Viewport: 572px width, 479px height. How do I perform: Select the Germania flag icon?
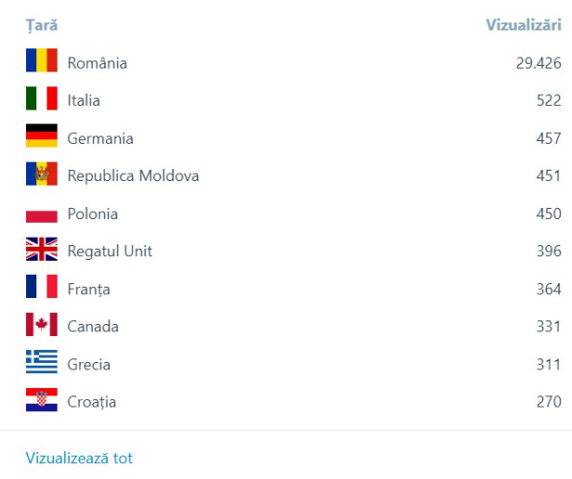coord(42,137)
